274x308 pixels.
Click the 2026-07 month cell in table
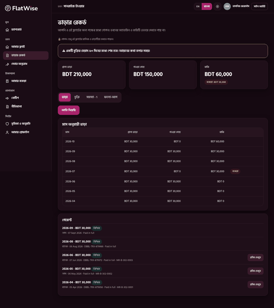click(x=70, y=171)
